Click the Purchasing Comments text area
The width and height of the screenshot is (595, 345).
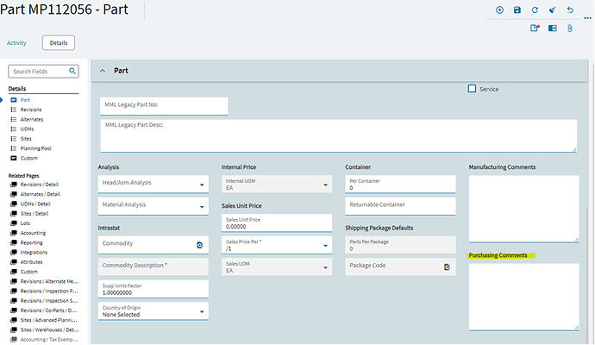pos(523,297)
